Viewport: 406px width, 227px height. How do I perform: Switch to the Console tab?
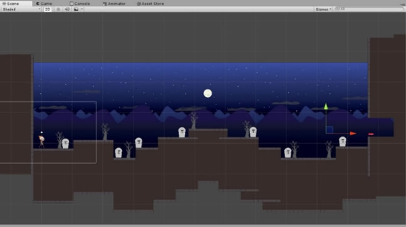[x=80, y=4]
